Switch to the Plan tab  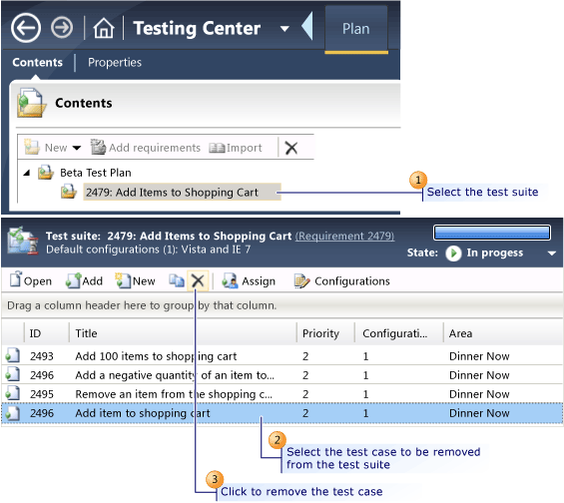355,29
